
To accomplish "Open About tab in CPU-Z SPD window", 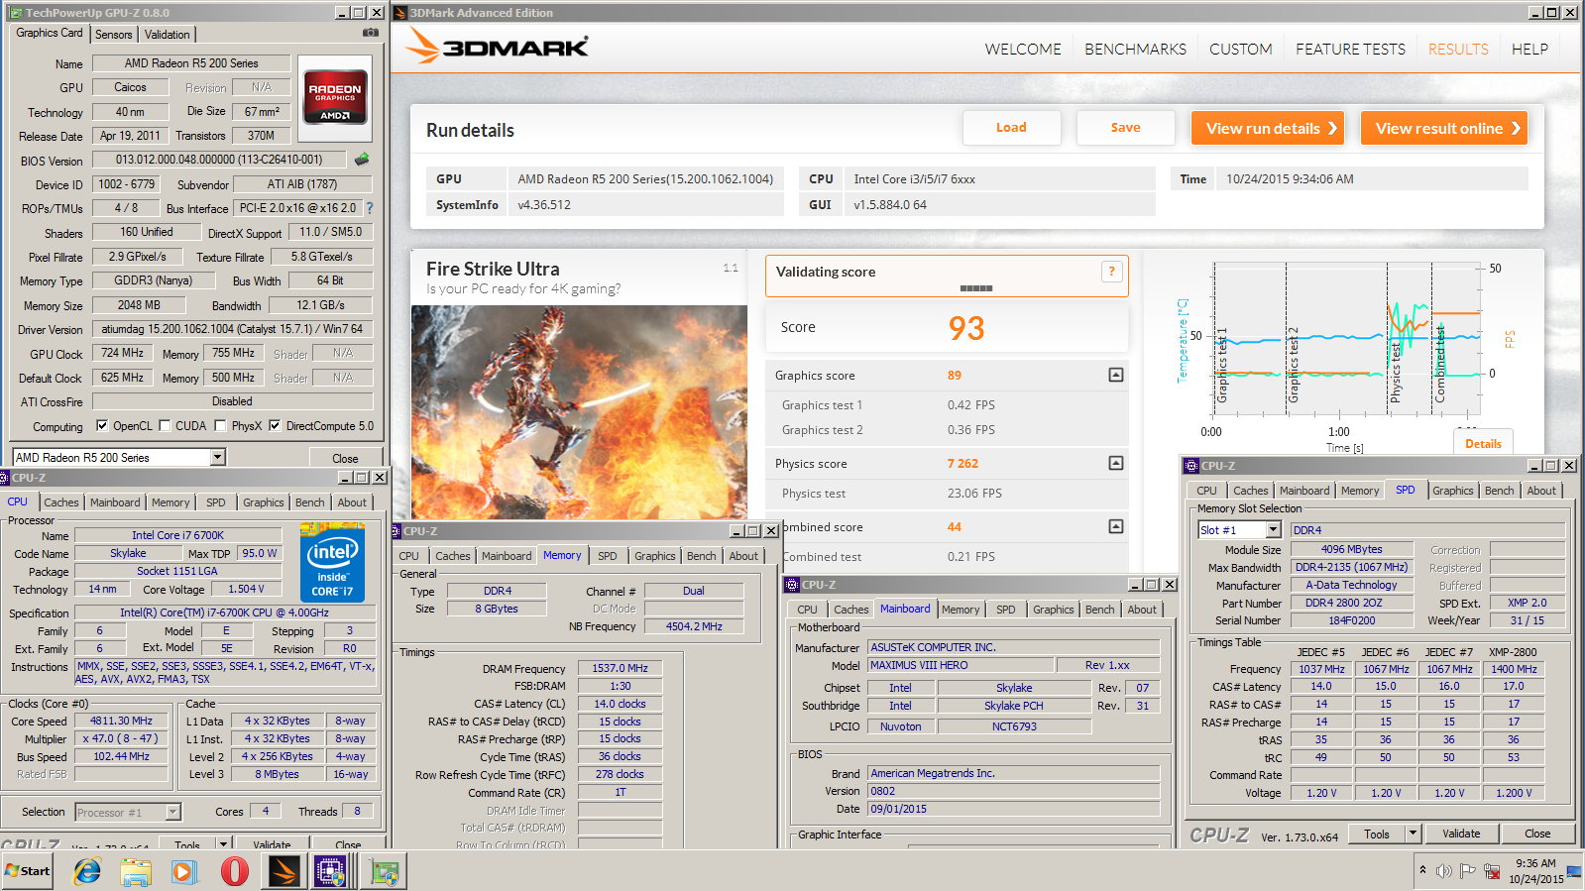I will [x=1540, y=491].
